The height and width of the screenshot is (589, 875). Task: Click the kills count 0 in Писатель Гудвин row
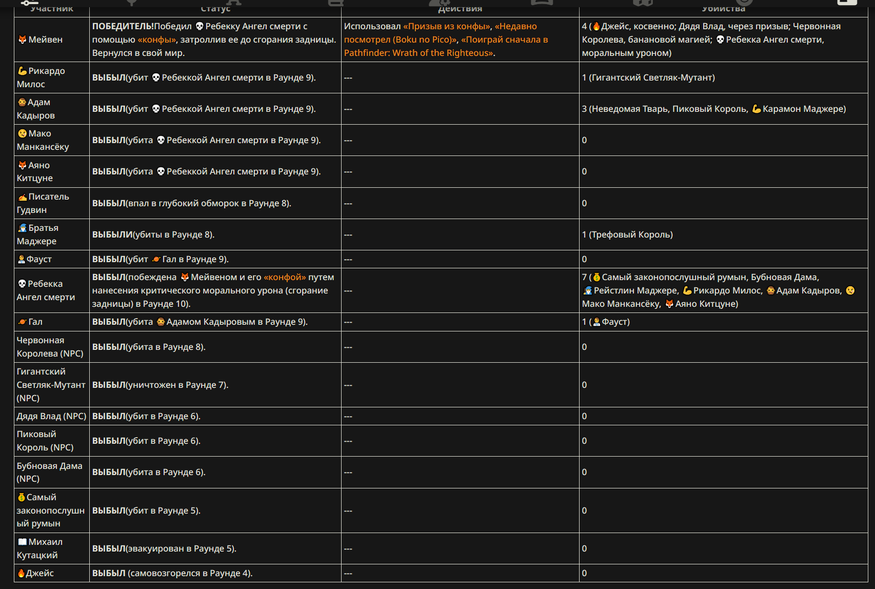pos(584,203)
